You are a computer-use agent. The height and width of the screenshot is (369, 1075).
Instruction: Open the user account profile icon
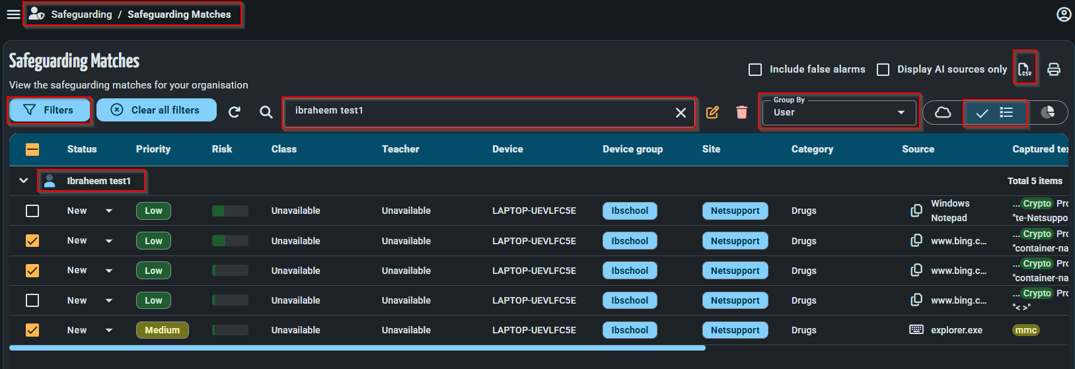1064,15
